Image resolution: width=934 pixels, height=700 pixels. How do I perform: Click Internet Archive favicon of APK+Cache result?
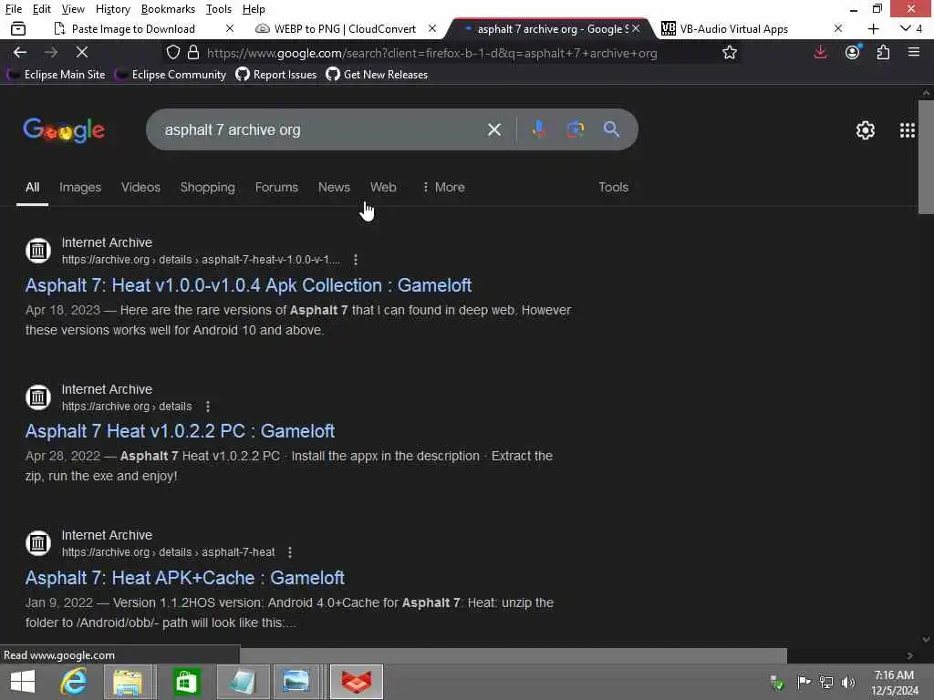click(38, 543)
